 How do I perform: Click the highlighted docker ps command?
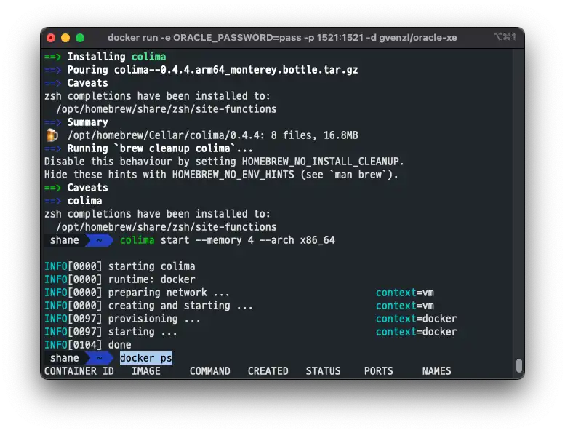point(146,358)
